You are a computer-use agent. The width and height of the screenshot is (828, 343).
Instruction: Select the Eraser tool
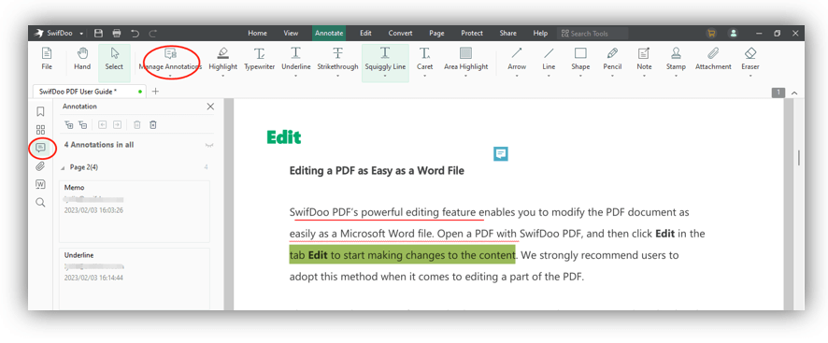749,59
